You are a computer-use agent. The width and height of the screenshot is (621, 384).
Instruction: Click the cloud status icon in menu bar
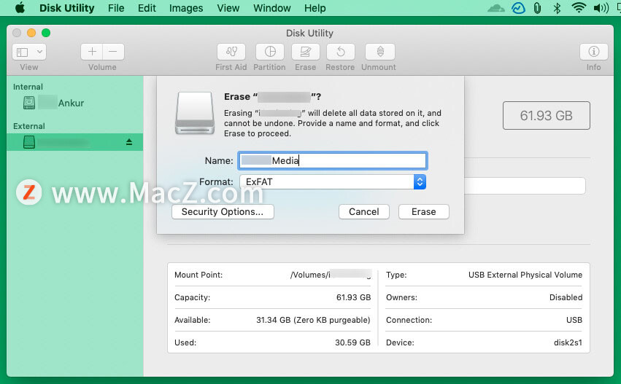click(495, 8)
